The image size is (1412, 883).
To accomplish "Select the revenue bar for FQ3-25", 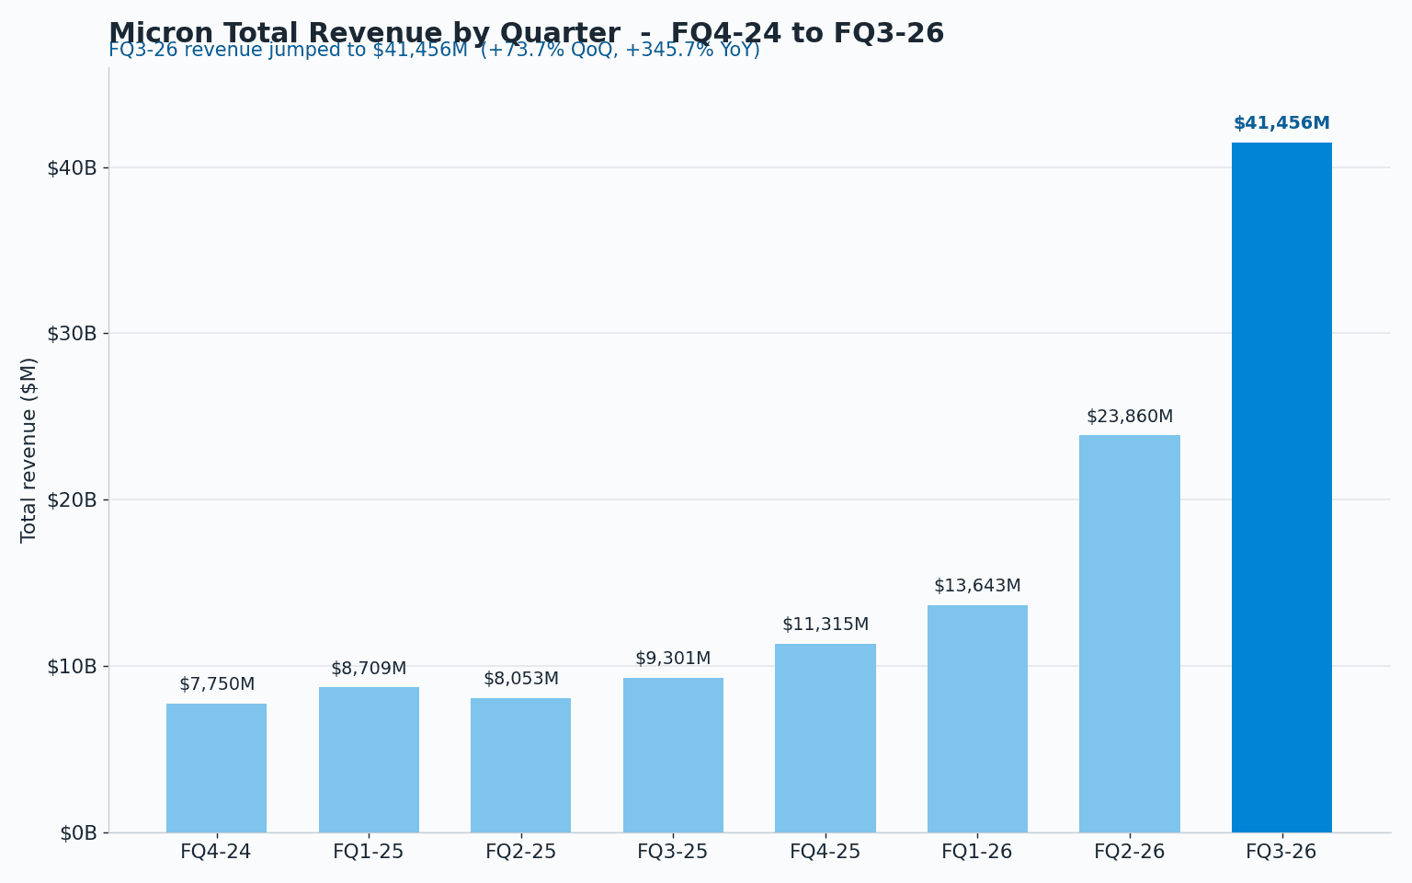I will [x=673, y=755].
